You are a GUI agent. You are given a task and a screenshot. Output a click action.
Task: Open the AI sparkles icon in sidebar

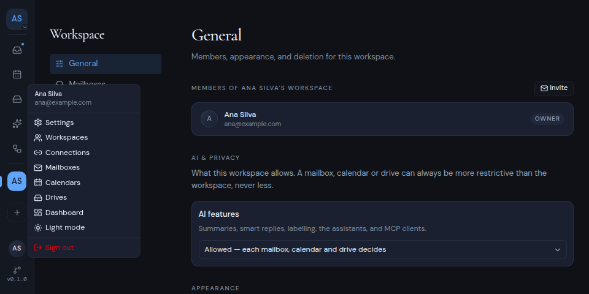[17, 124]
